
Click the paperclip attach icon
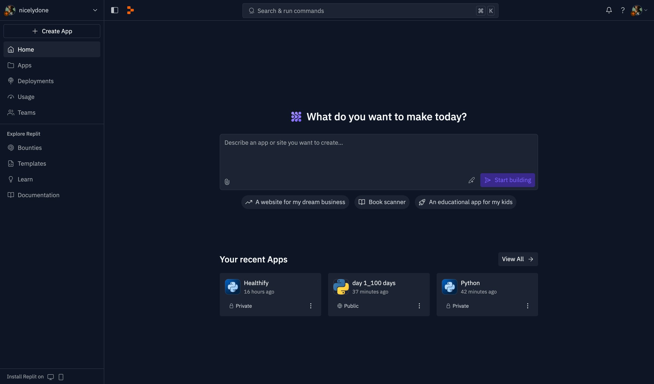pyautogui.click(x=227, y=182)
